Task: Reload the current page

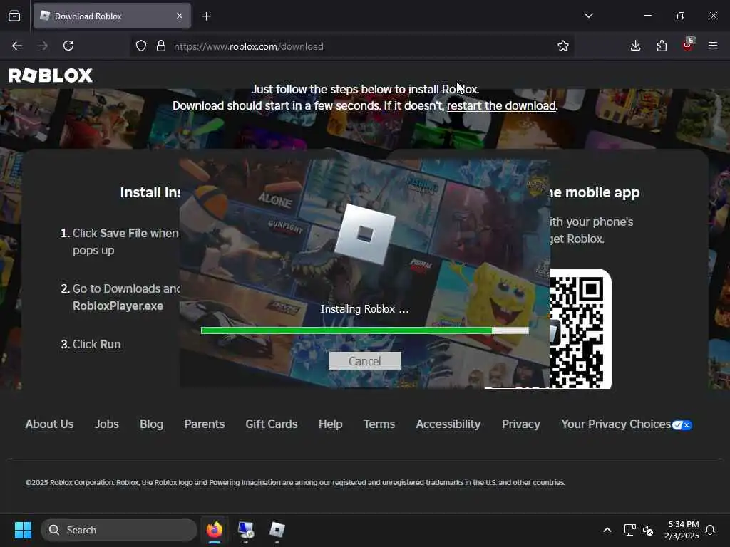Action: coord(68,46)
